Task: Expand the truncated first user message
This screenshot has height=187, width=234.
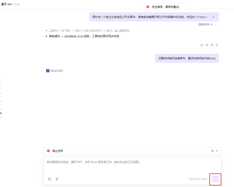Action: click(213, 17)
